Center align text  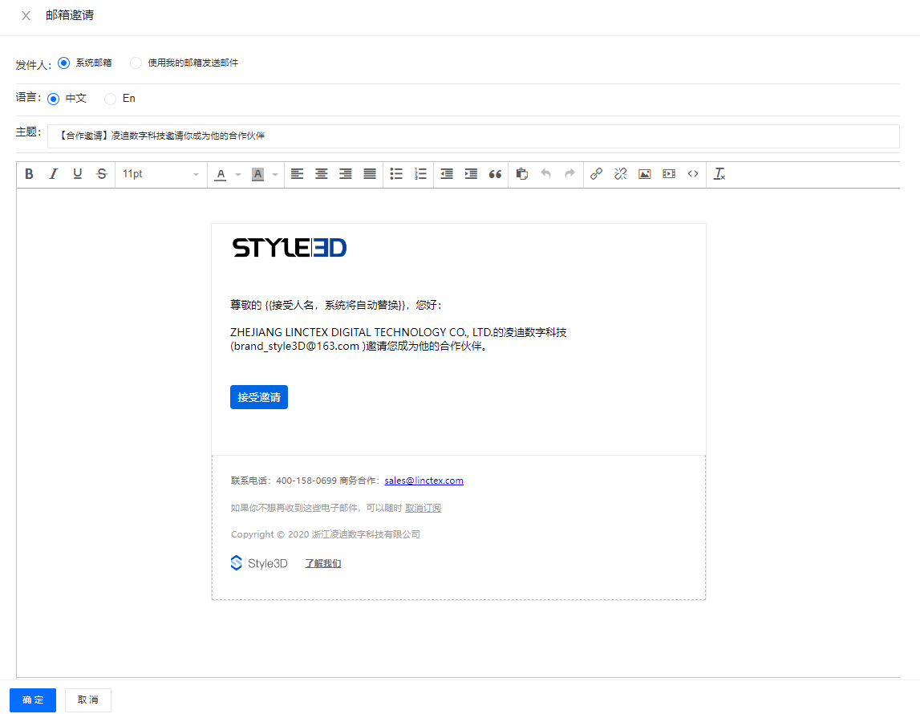coord(321,173)
